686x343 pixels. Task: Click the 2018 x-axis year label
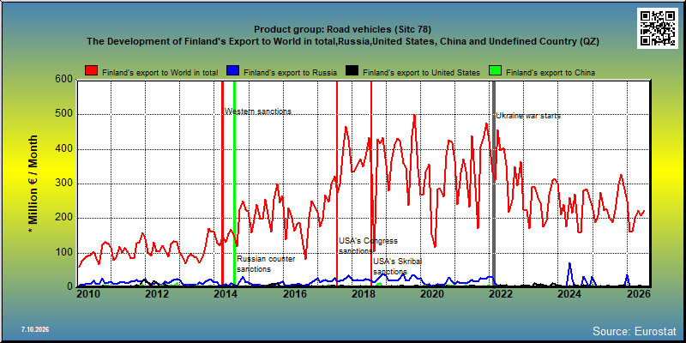pyautogui.click(x=363, y=294)
